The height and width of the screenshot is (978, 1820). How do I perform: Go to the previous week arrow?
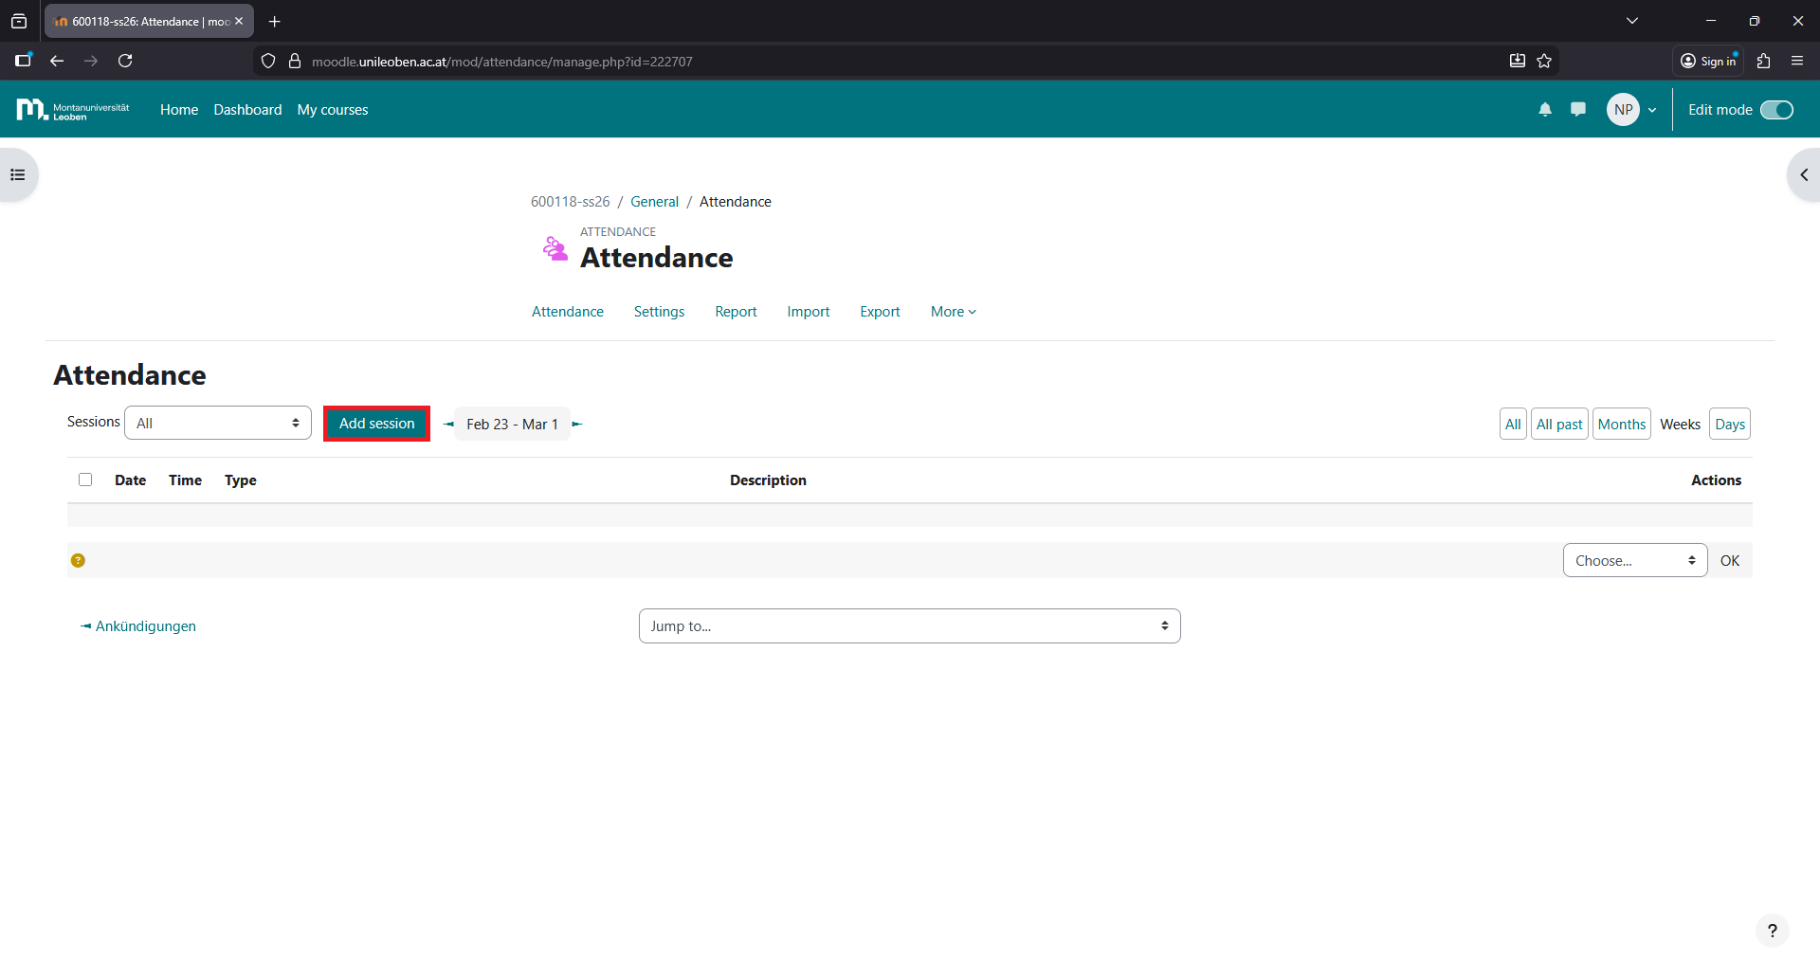coord(448,425)
